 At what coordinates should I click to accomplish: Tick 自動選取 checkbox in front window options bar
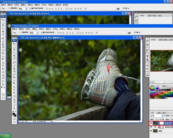click(21, 32)
